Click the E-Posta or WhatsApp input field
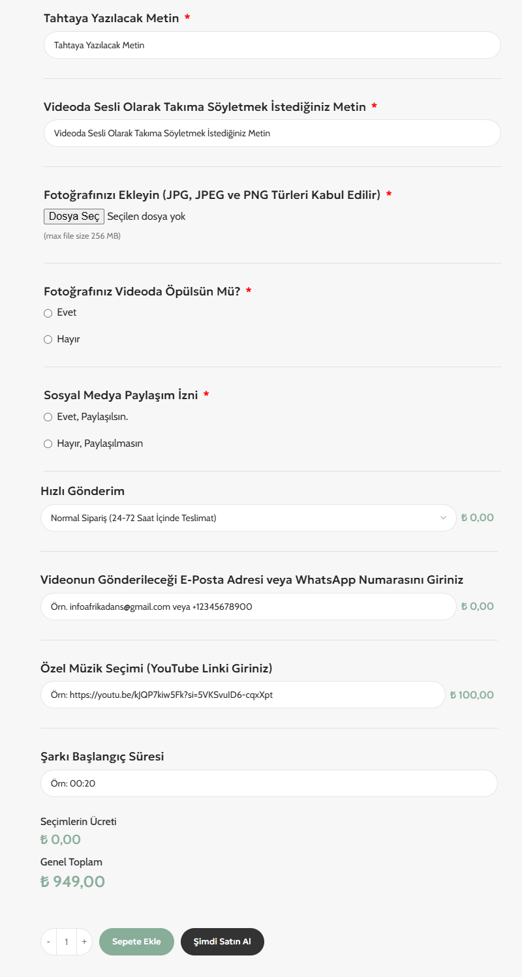Viewport: 522px width, 977px height. pyautogui.click(x=248, y=607)
